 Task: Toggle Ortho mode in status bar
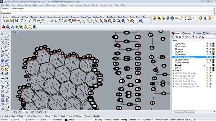pos(108,120)
